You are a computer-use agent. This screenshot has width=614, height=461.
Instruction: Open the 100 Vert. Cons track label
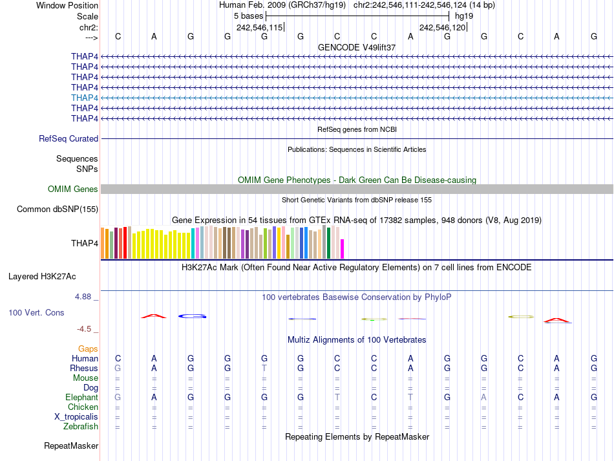pyautogui.click(x=36, y=312)
